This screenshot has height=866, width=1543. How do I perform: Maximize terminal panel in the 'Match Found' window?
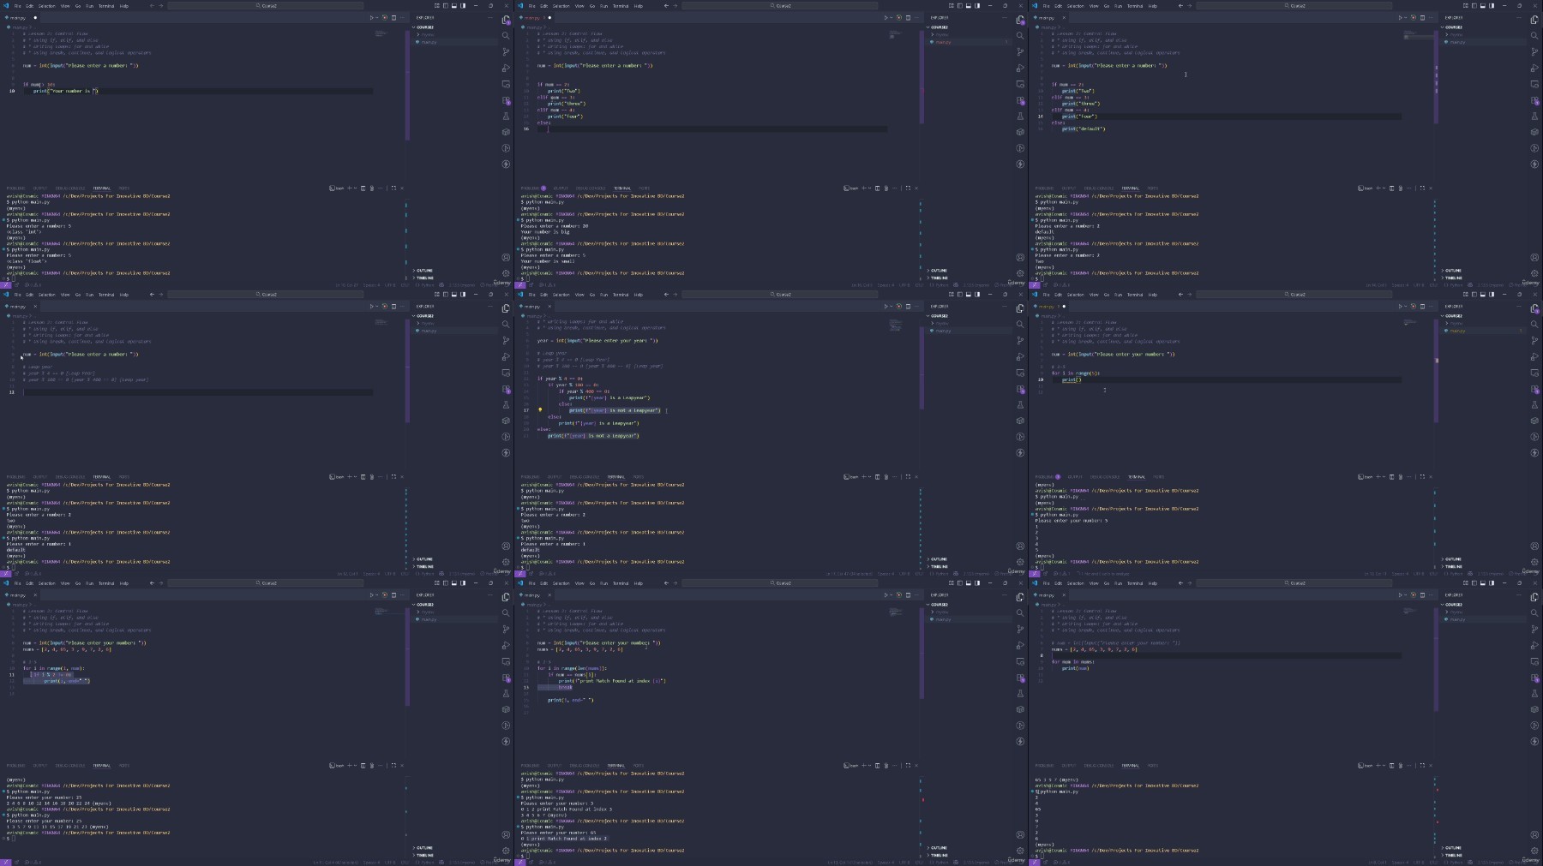click(908, 766)
